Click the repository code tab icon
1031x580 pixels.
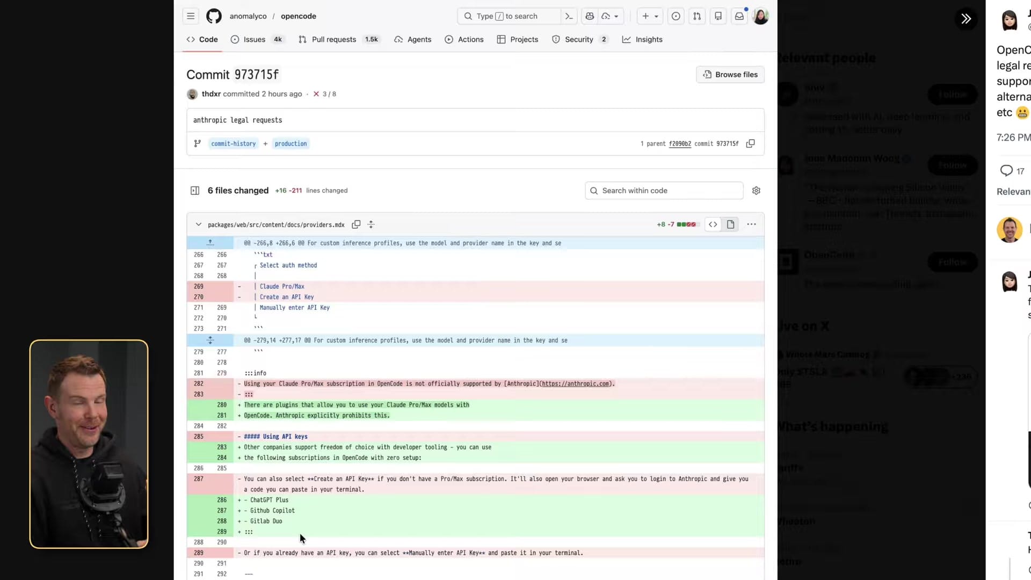(x=191, y=39)
